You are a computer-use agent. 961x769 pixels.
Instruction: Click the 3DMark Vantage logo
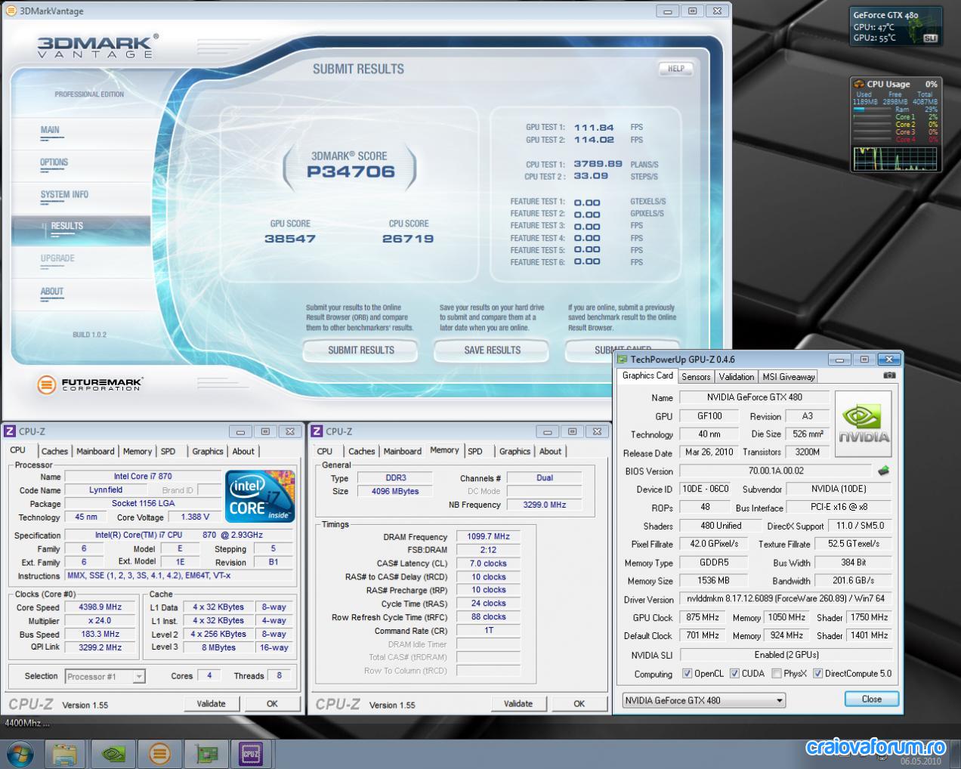coord(97,46)
